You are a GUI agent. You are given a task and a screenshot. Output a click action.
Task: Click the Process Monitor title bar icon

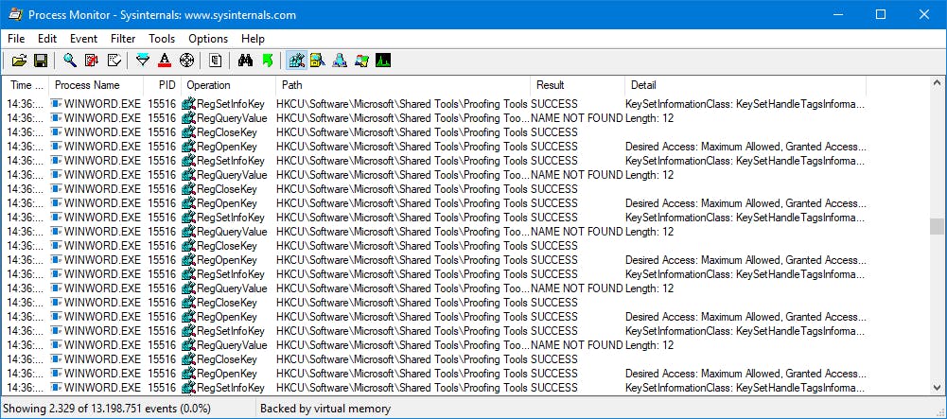pos(15,14)
